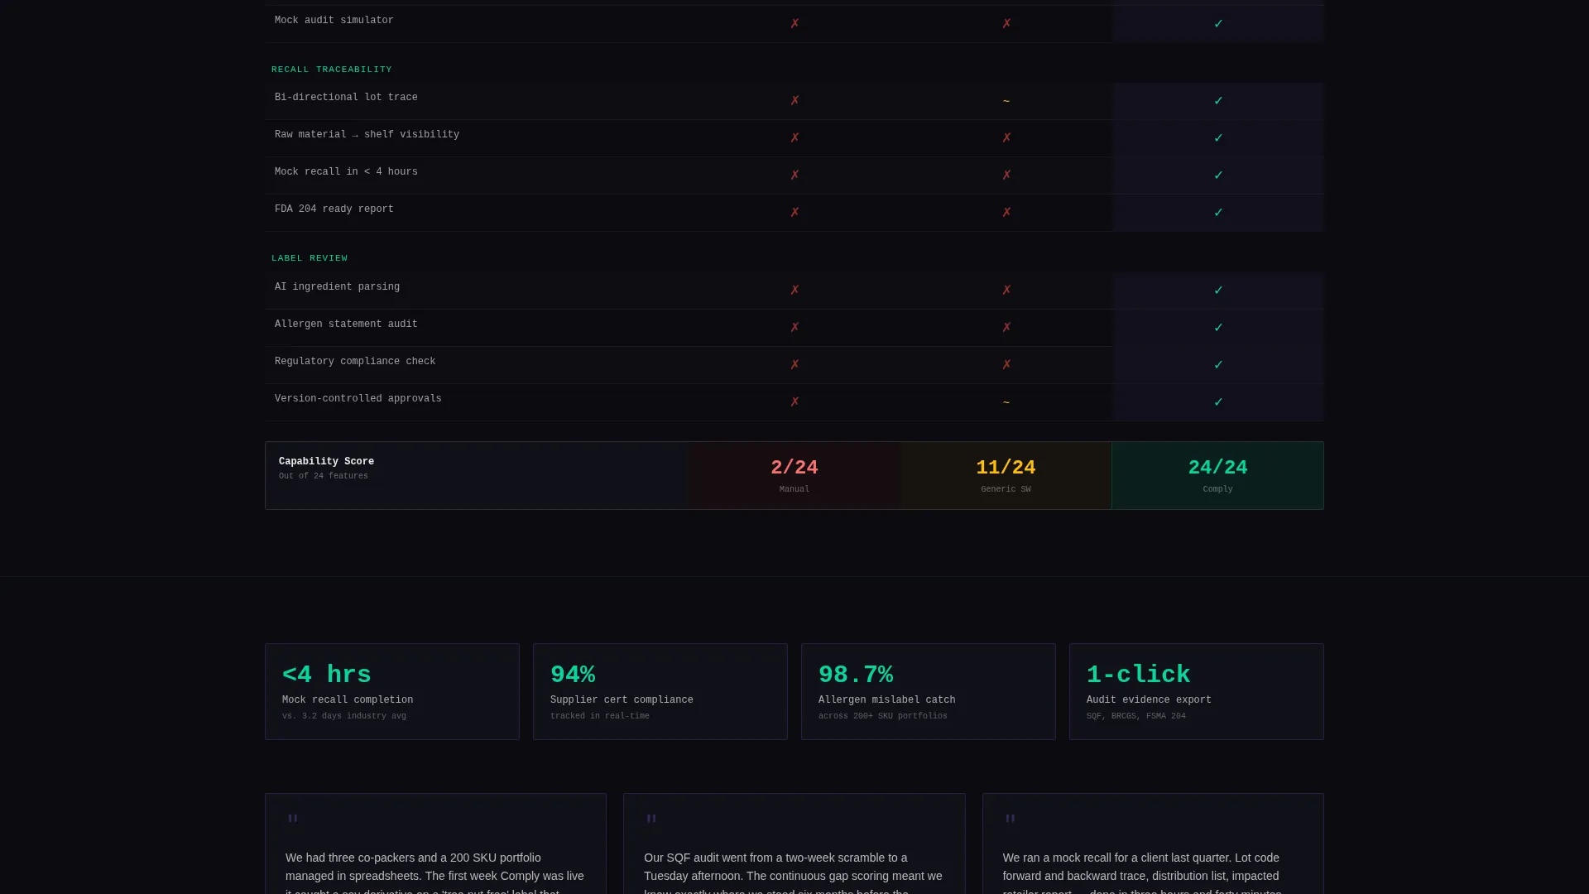Click the Comply checkmark for Raw material shelf visibility
Image resolution: width=1589 pixels, height=894 pixels.
pos(1218,138)
